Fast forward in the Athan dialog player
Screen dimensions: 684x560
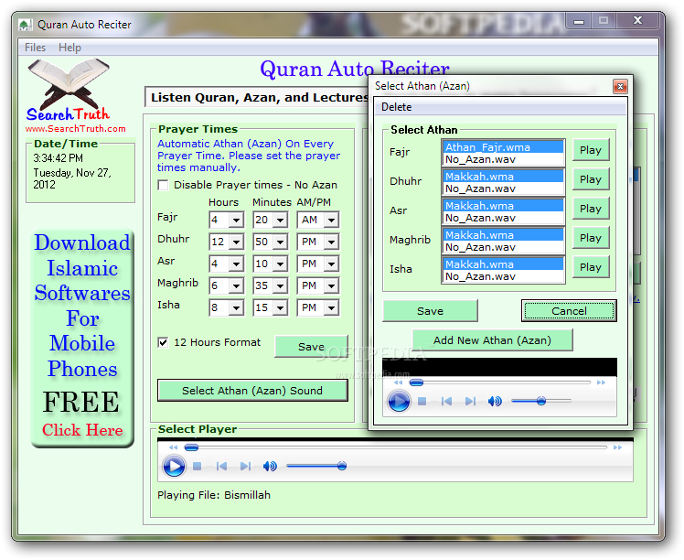601,382
